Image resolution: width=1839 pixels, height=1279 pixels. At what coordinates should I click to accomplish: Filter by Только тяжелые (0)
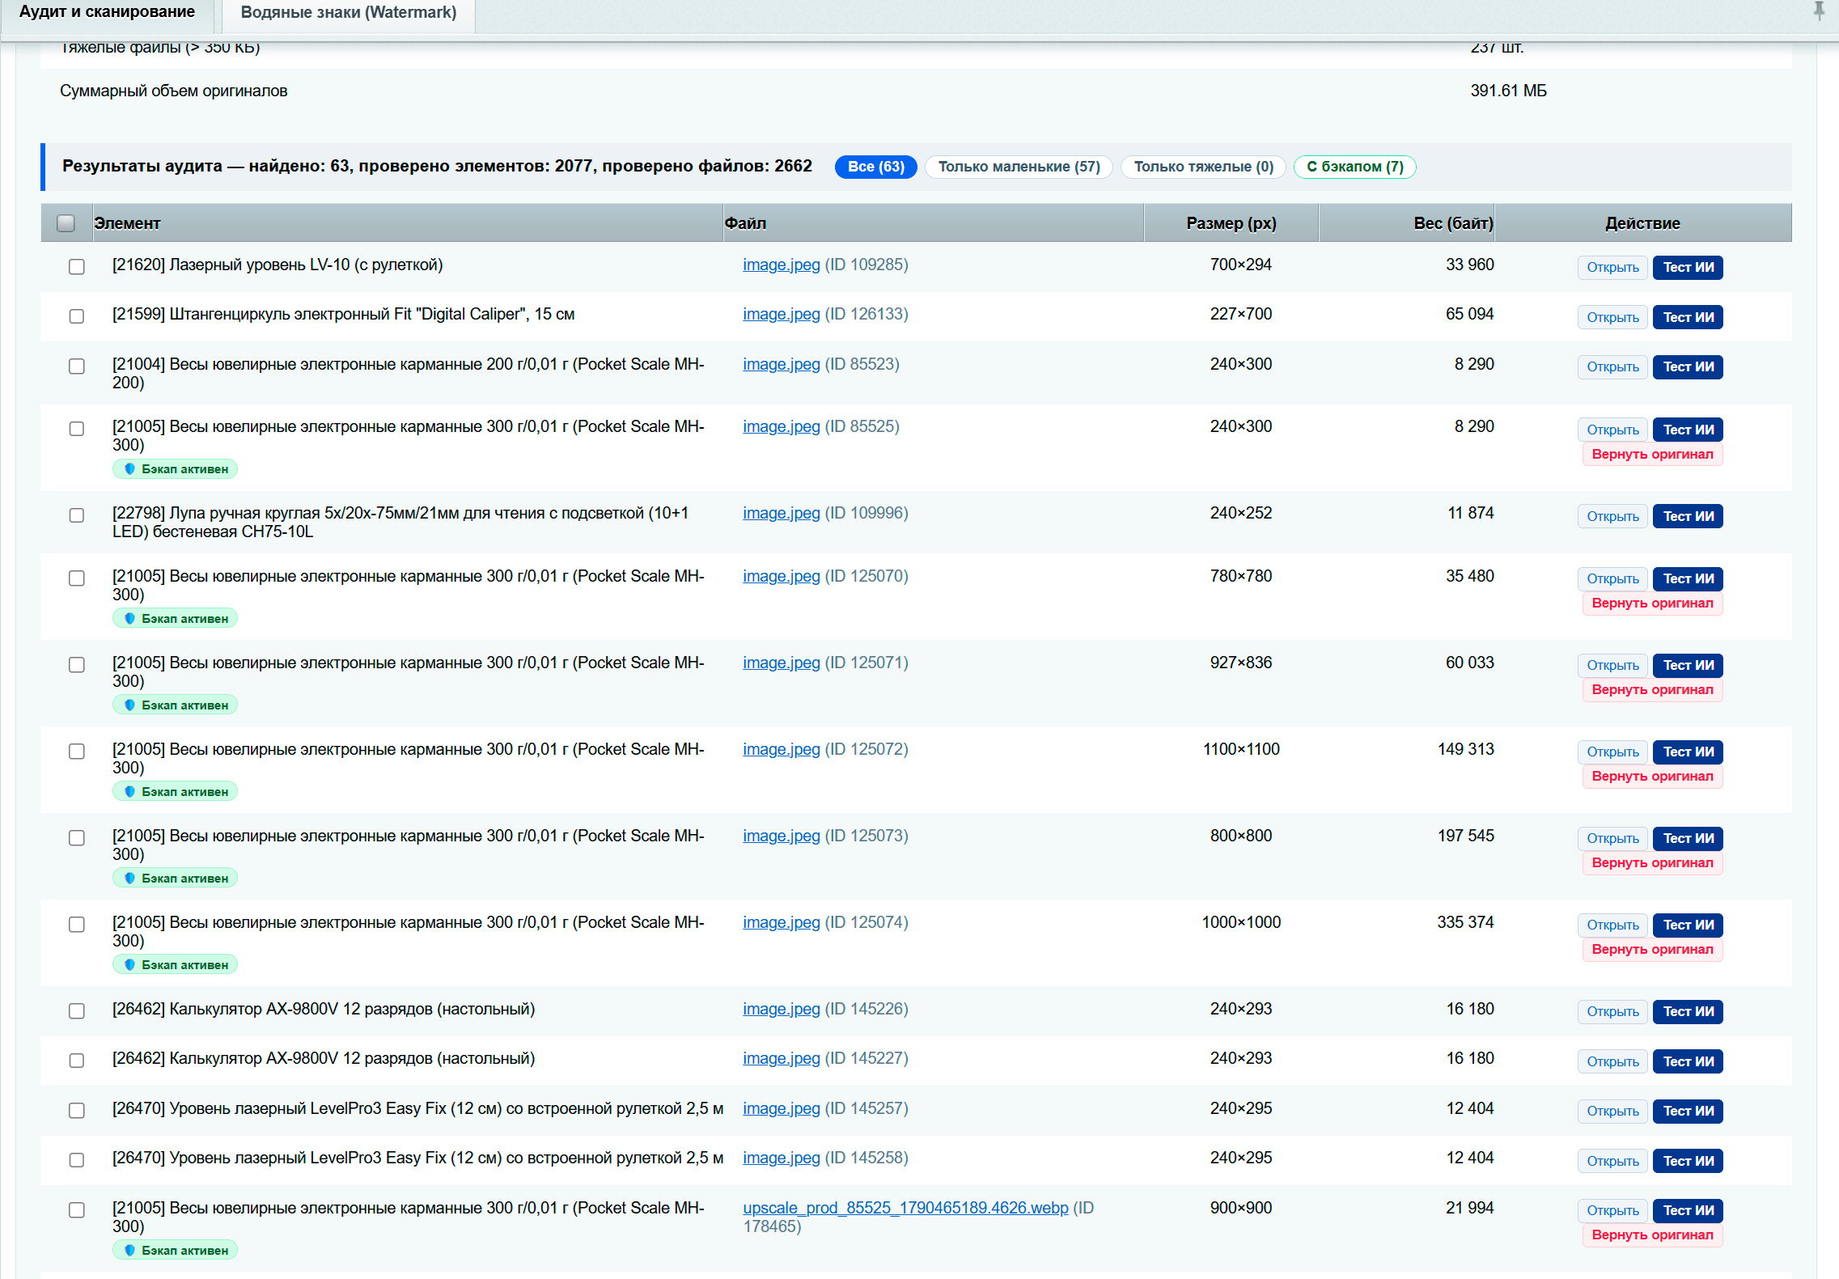click(x=1203, y=167)
